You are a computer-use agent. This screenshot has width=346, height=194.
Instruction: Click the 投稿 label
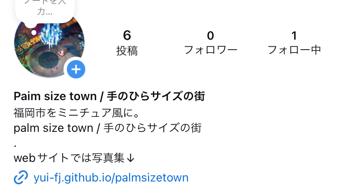[x=127, y=50]
